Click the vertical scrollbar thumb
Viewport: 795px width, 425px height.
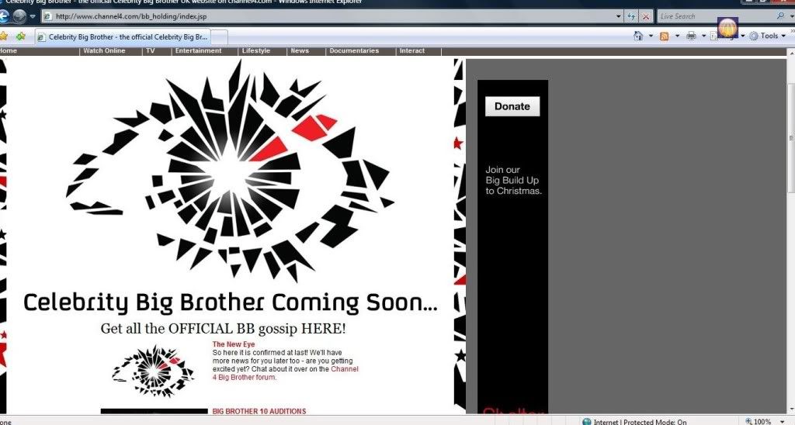(x=791, y=136)
